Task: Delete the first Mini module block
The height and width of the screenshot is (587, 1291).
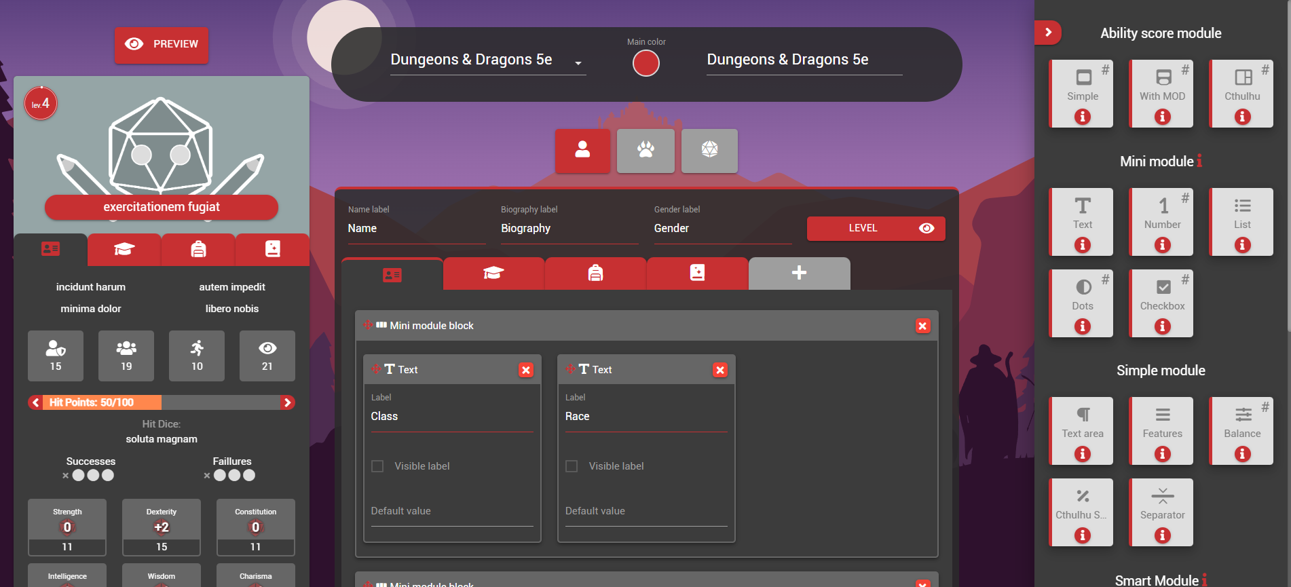Action: 922,326
